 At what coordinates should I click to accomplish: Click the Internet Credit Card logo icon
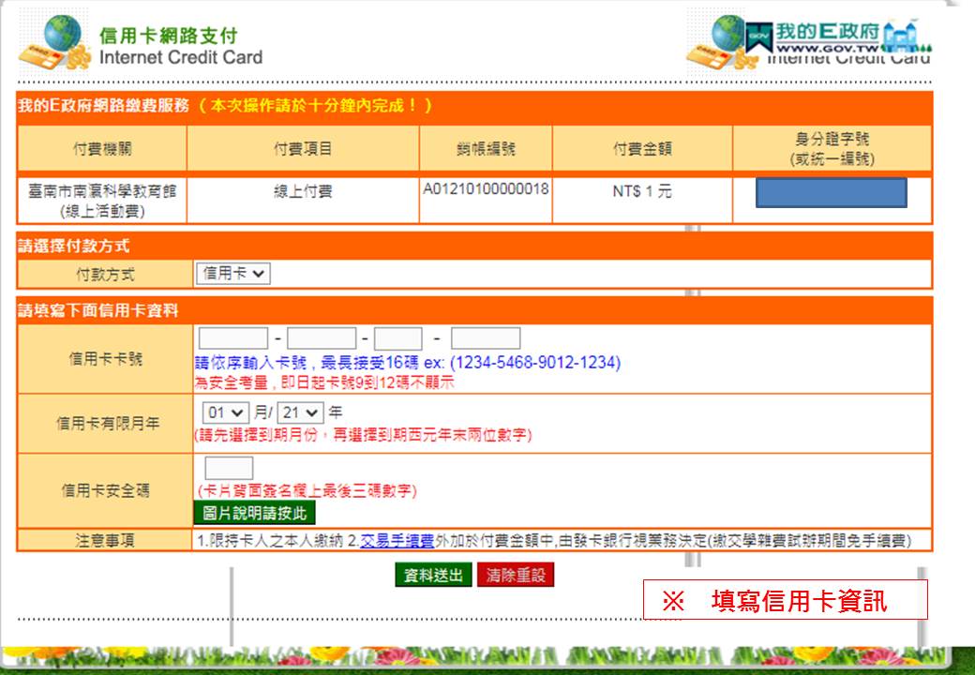pyautogui.click(x=54, y=42)
